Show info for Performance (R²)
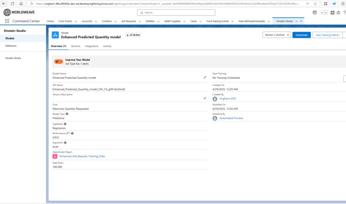Screen dimensions: 346x204 (73, 133)
